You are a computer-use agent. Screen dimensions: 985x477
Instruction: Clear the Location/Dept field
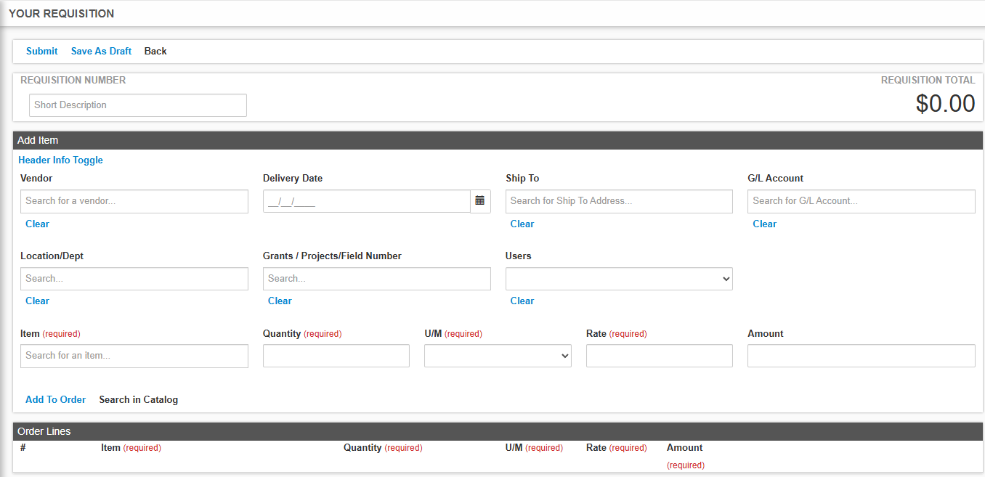click(37, 300)
